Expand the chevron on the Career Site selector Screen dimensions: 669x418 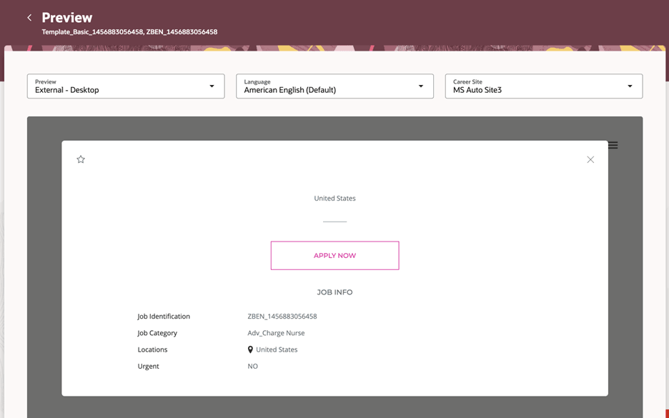[630, 86]
